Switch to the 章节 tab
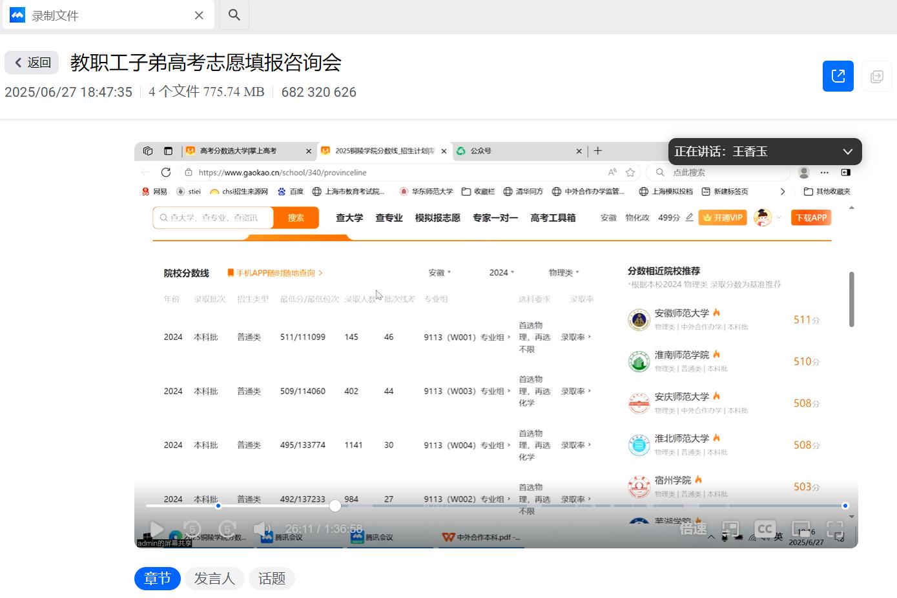Image resolution: width=897 pixels, height=598 pixels. click(158, 579)
